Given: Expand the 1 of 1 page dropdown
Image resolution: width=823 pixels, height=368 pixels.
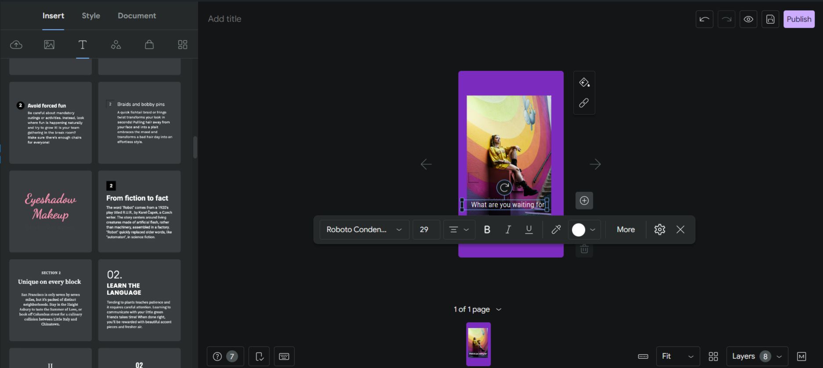Looking at the screenshot, I should (x=478, y=309).
